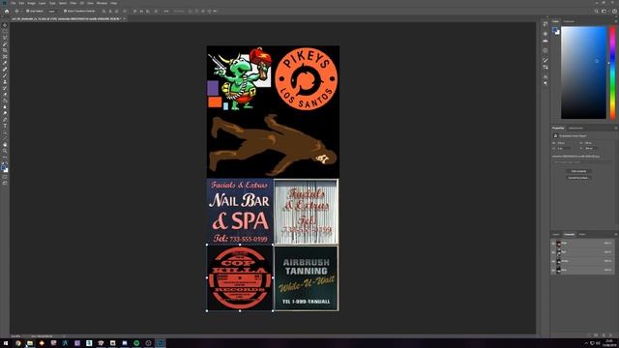Toggle Show Transform Controls checkbox
This screenshot has height=348, width=619.
click(66, 11)
